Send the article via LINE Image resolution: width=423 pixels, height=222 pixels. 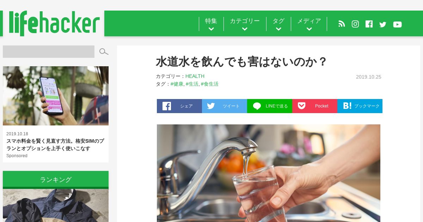[270, 106]
